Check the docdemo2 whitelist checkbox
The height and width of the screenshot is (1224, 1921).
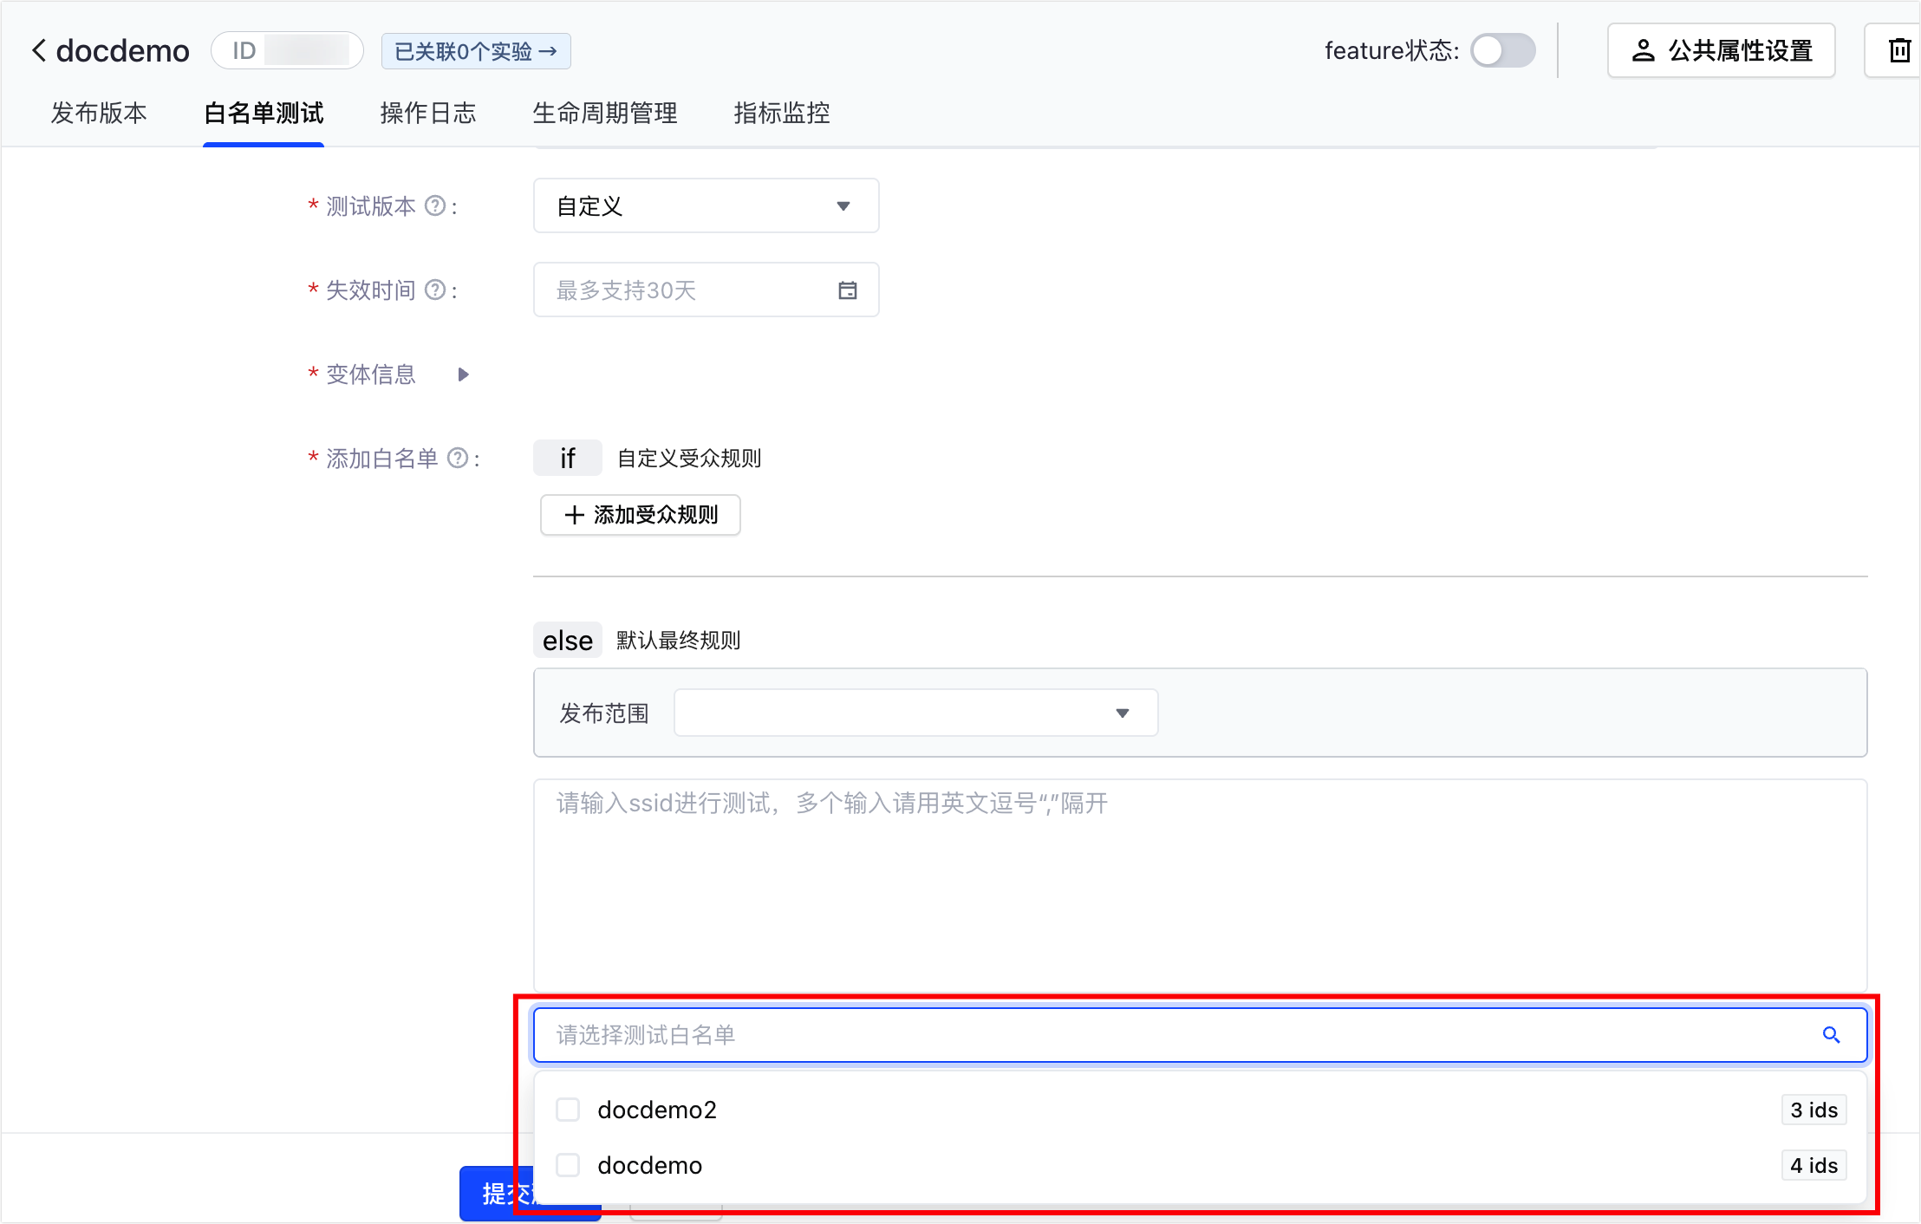coord(568,1110)
